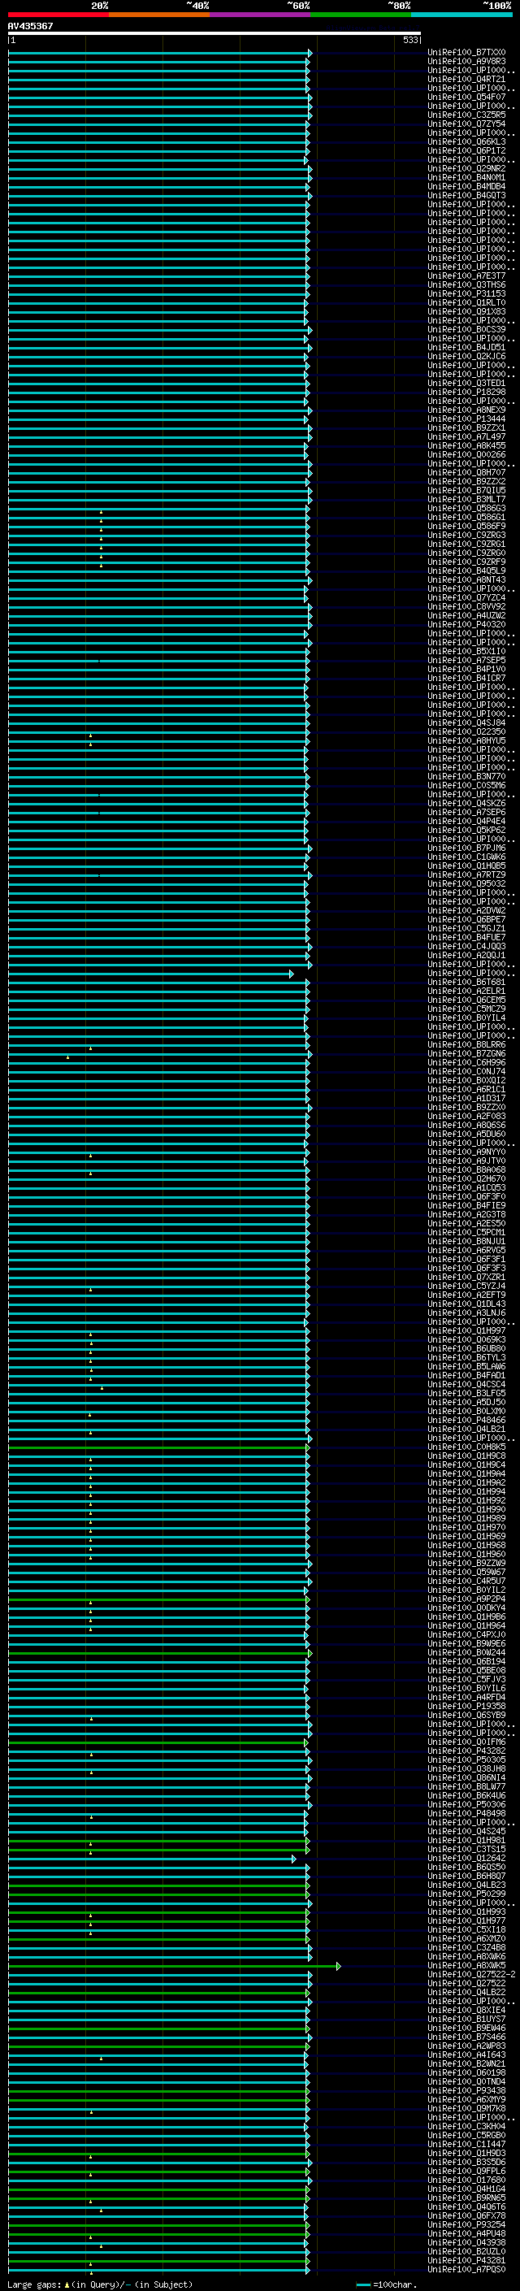Image resolution: width=520 pixels, height=2291 pixels.
Task: Select label UniRef100_Q7XZR1
Action: click(466, 1277)
